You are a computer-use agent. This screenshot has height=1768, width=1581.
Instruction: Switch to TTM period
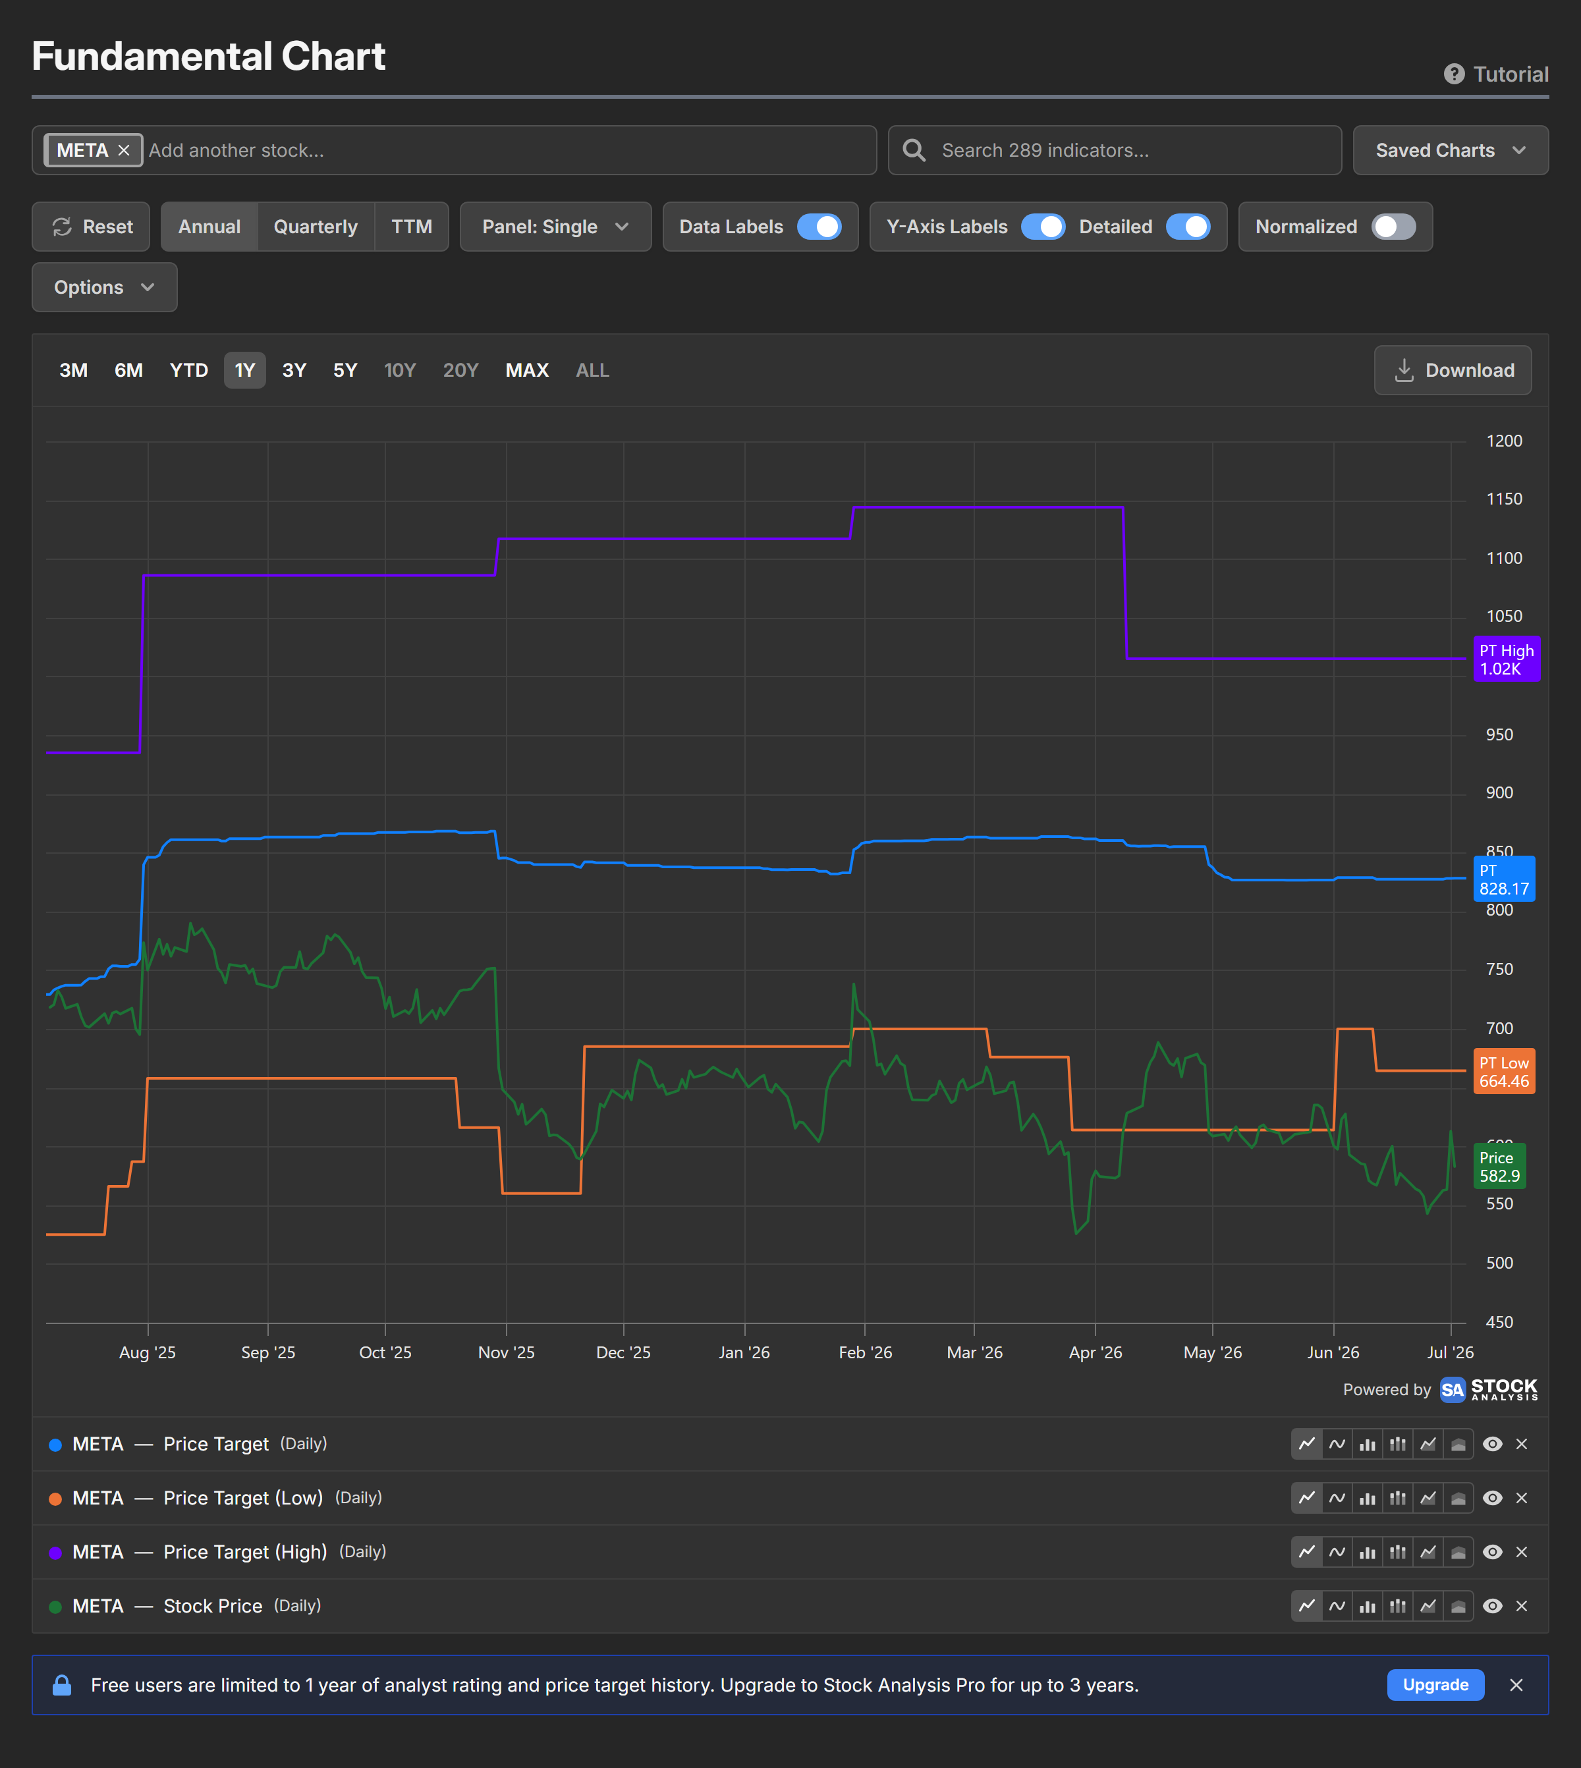tap(412, 227)
